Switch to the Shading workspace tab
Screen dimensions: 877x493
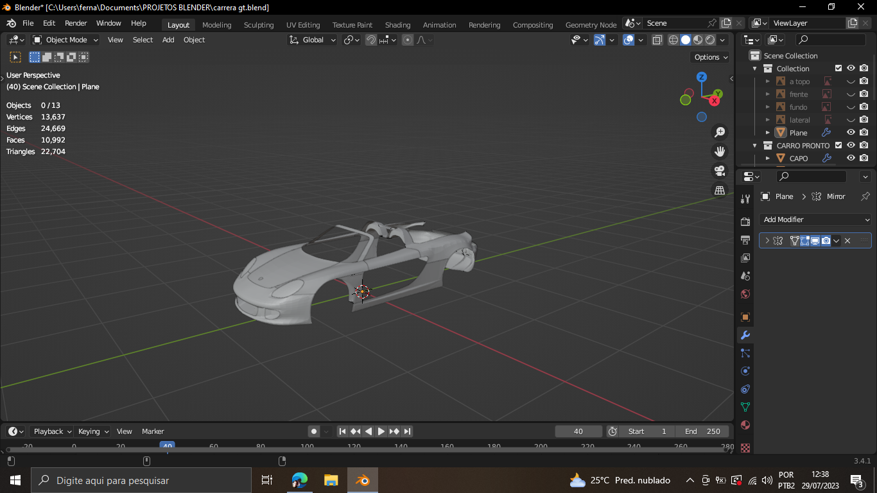397,25
